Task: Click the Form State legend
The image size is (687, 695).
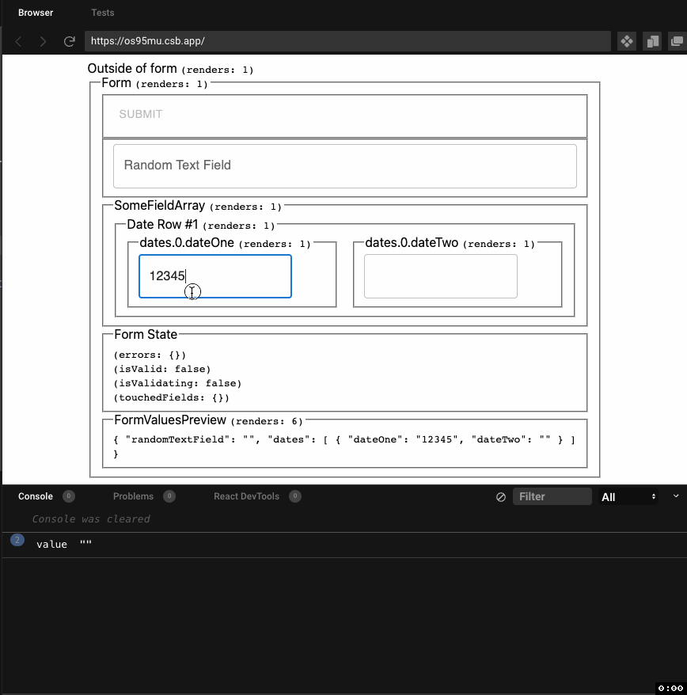Action: tap(146, 335)
